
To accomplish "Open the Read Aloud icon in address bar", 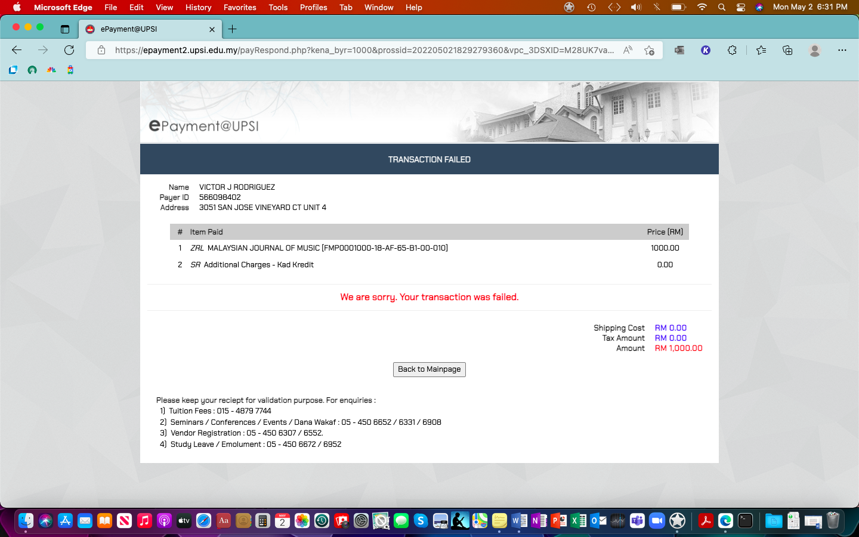I will [x=628, y=50].
